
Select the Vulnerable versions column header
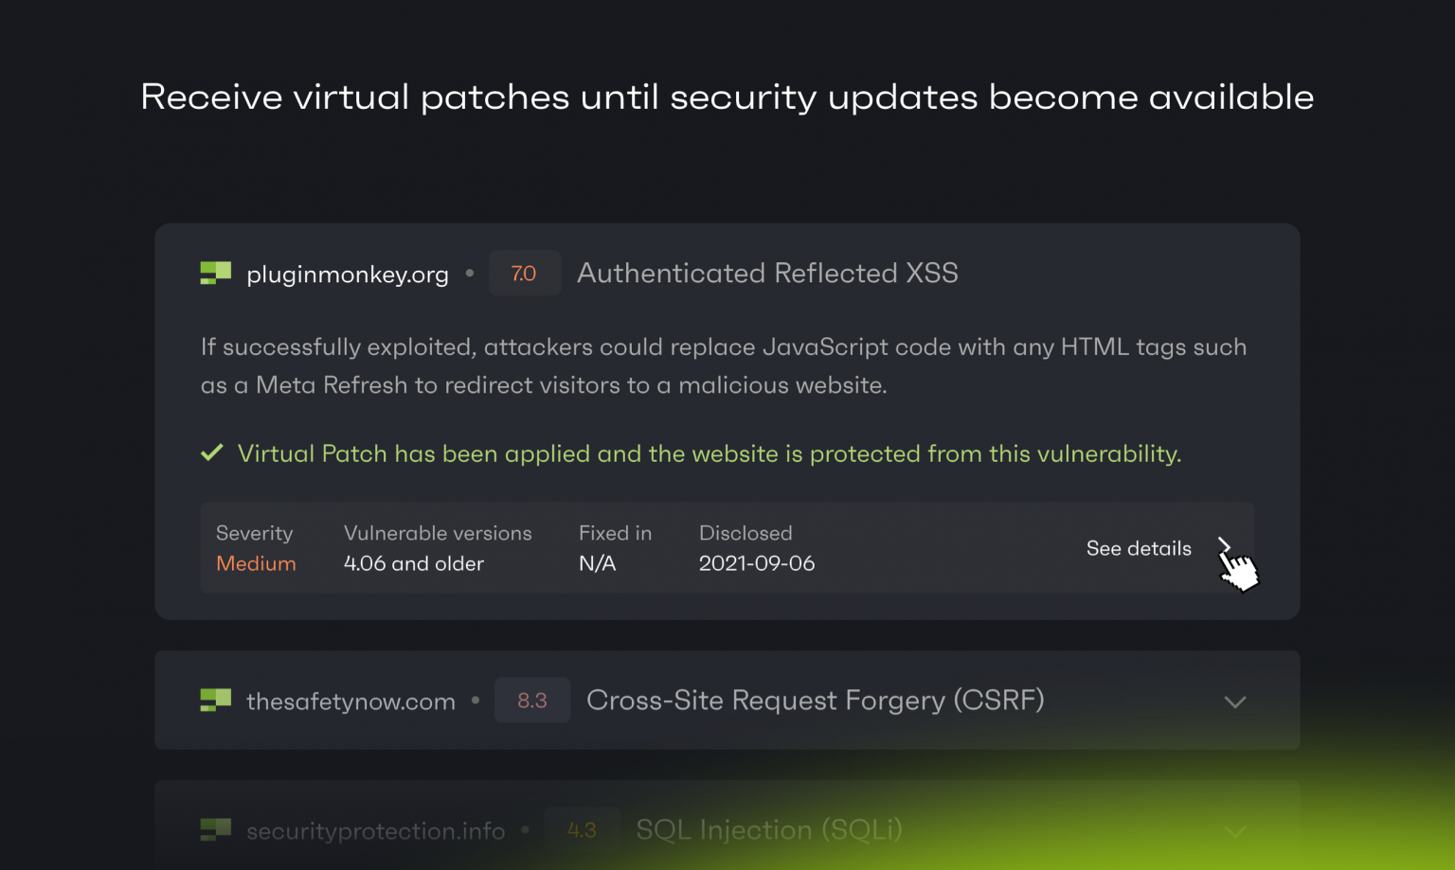[437, 533]
